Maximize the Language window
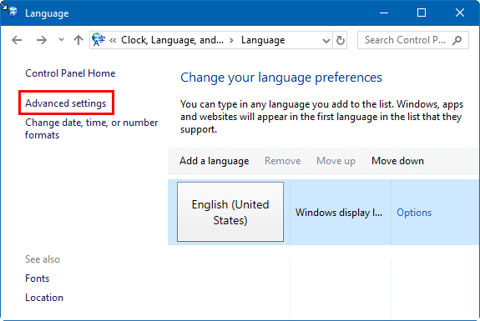Image resolution: width=480 pixels, height=321 pixels. [422, 13]
